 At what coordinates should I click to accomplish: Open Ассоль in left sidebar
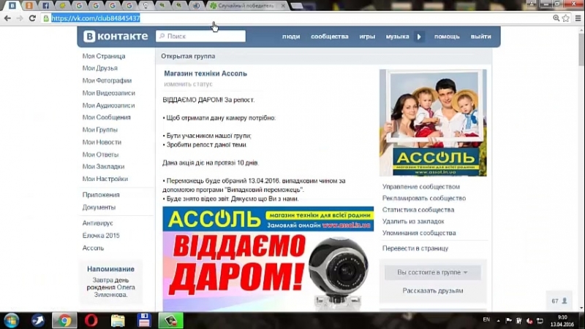pos(94,247)
